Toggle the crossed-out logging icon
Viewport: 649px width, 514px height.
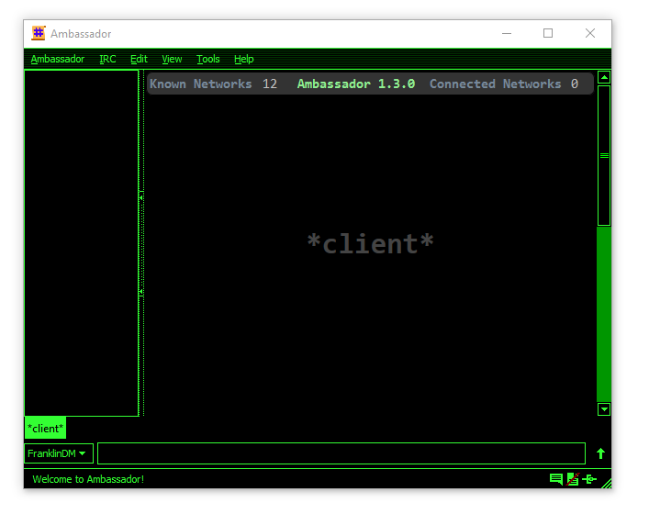(573, 479)
